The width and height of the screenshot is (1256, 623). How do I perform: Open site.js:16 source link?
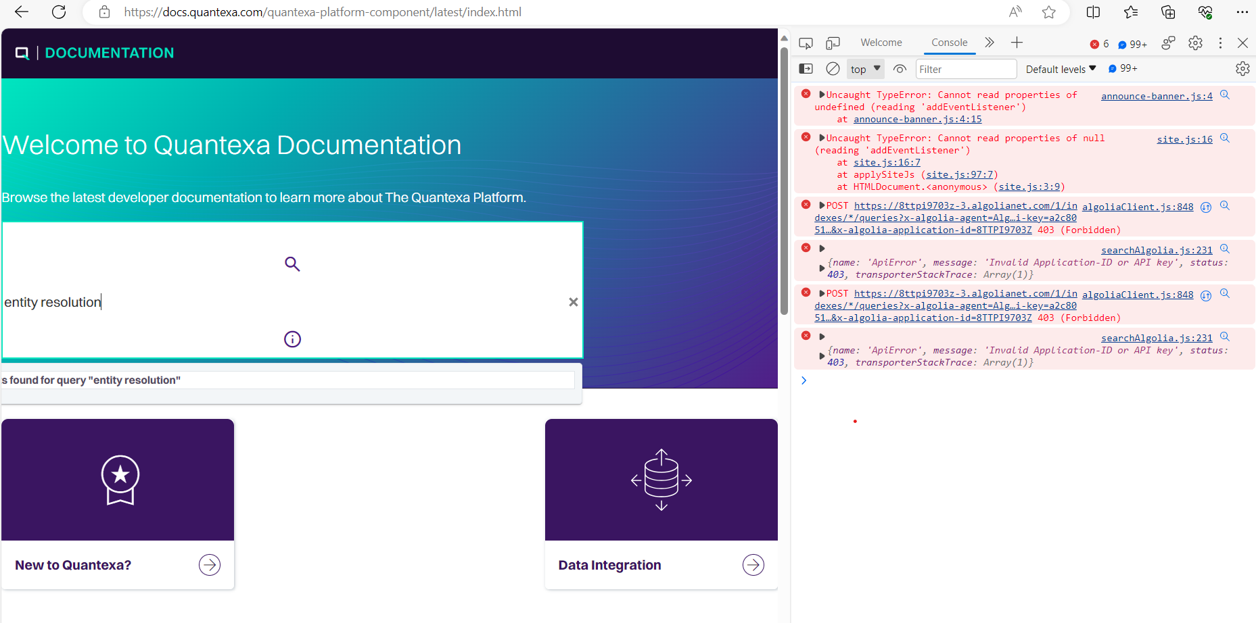coord(1184,139)
